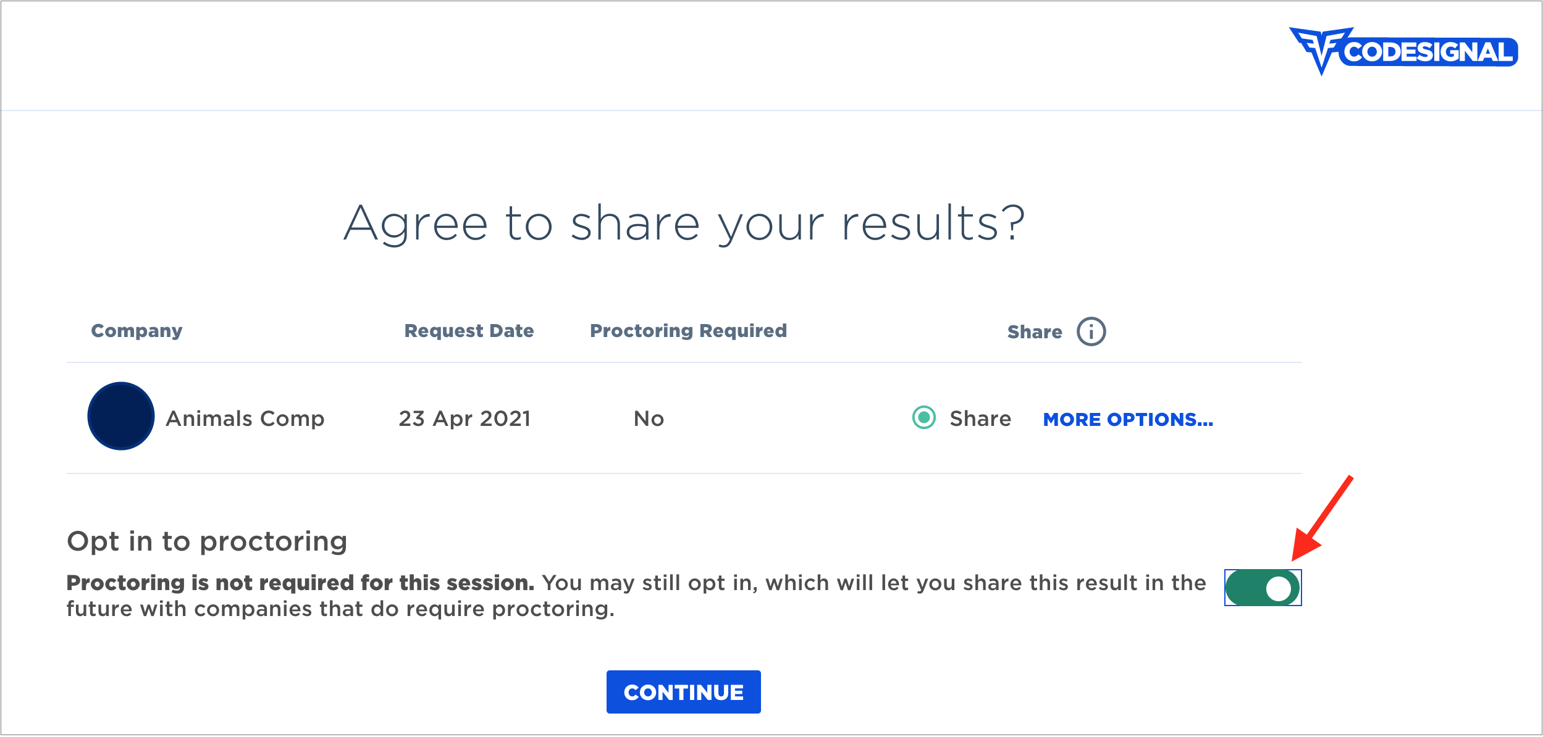This screenshot has width=1543, height=737.
Task: Click the red arrow annotation
Action: tap(1322, 518)
